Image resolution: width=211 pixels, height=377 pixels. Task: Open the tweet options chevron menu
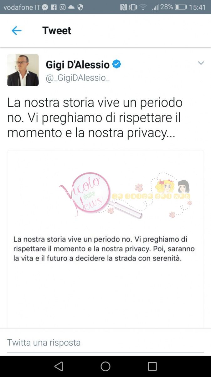[201, 63]
